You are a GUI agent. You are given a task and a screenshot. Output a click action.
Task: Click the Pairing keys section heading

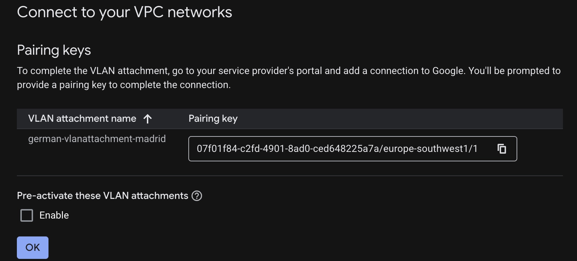pos(54,50)
